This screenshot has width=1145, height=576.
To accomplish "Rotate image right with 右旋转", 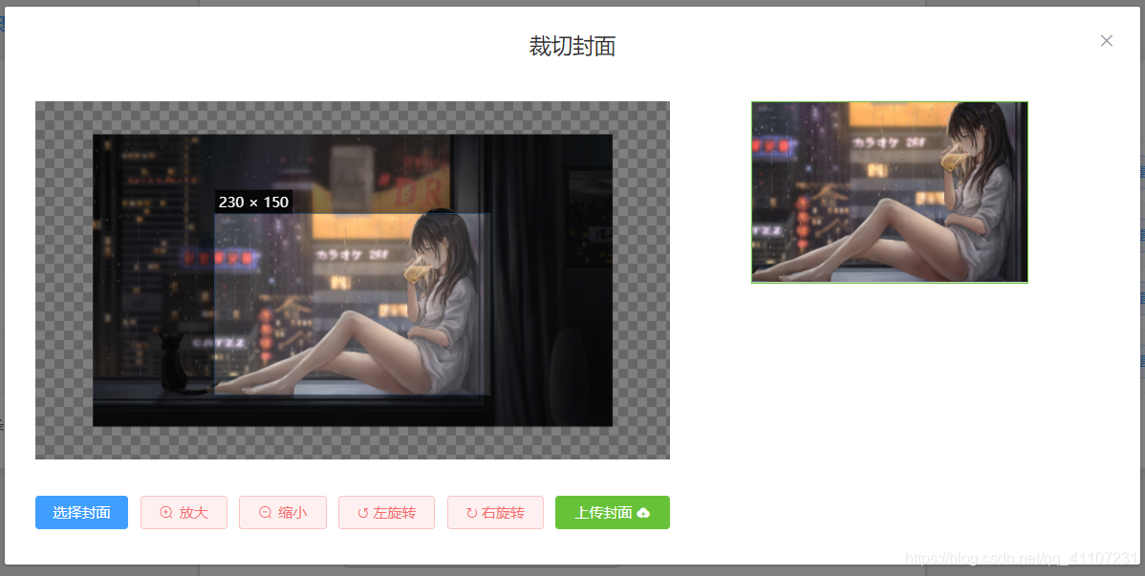I will click(495, 513).
